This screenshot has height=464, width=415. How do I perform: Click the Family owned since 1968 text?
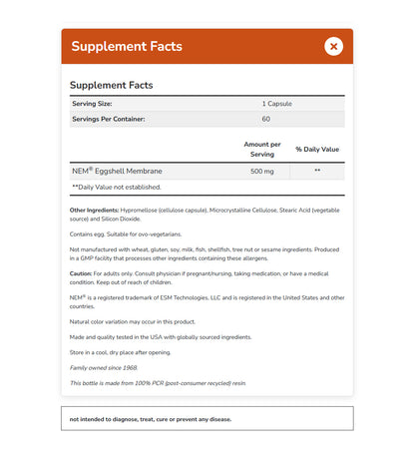[104, 367]
